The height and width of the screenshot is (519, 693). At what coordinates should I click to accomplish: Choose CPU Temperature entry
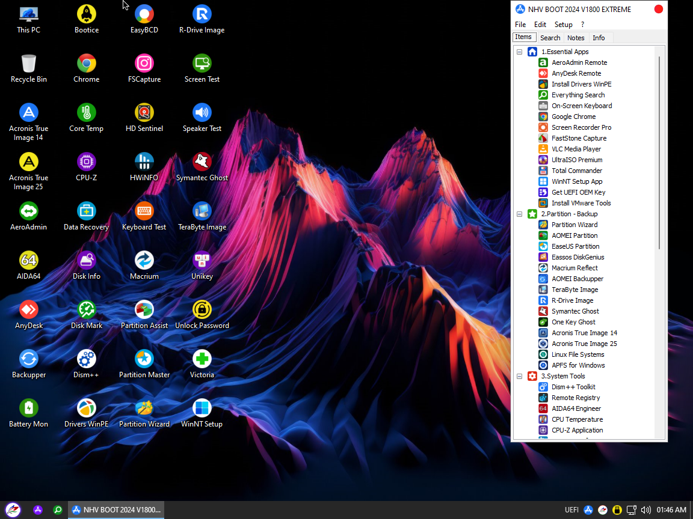[x=577, y=420]
